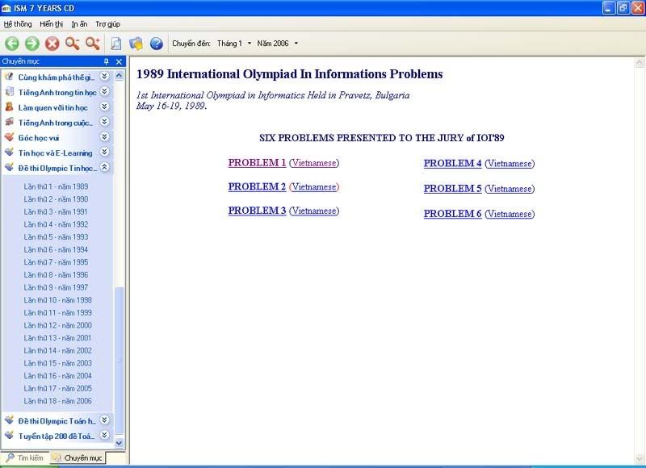Screen dimensions: 646x468
Task: Open the Năm 2006 year dropdown
Action: click(296, 44)
